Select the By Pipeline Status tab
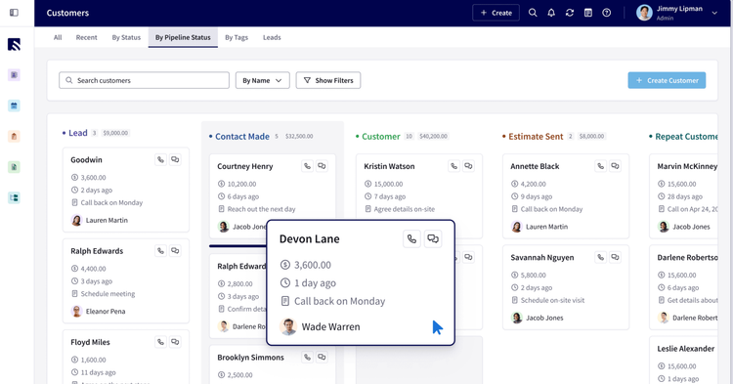This screenshot has width=733, height=384. [183, 37]
